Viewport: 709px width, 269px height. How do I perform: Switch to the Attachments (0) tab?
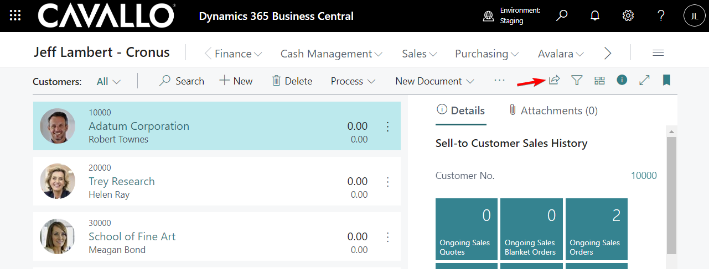tap(553, 110)
